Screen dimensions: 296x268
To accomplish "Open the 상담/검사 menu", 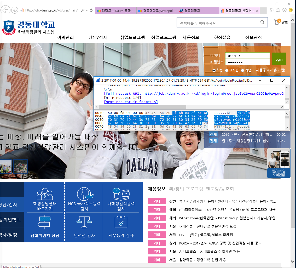I will tap(98, 37).
